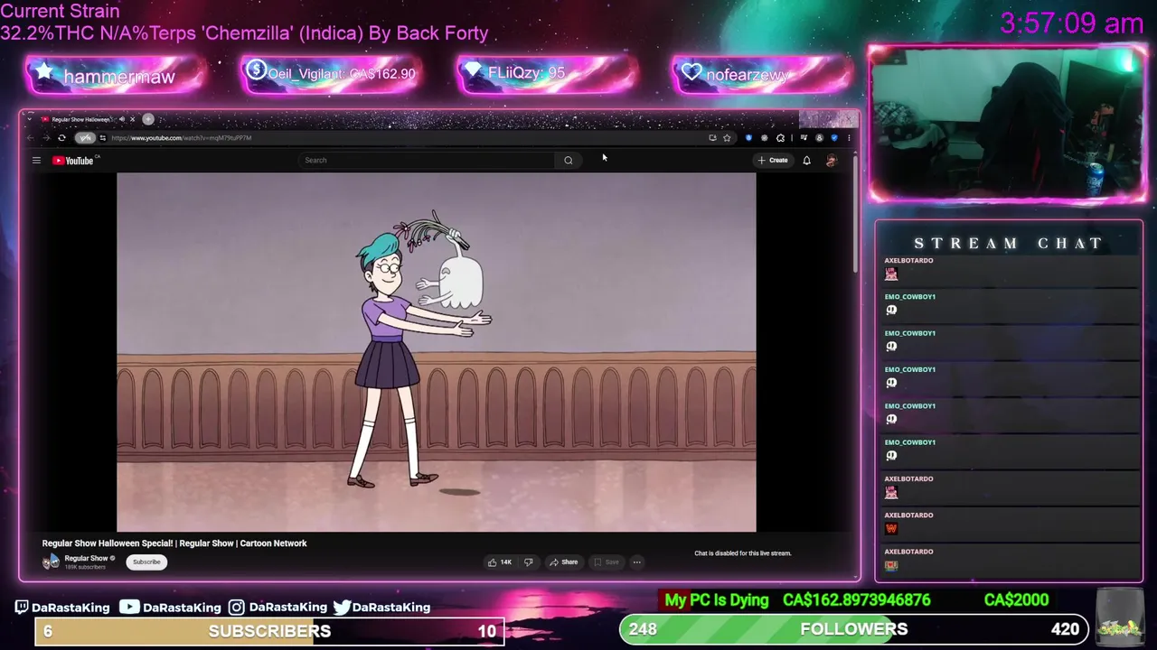This screenshot has height=650, width=1157.
Task: Like the video with thumbs up 14K
Action: click(500, 562)
